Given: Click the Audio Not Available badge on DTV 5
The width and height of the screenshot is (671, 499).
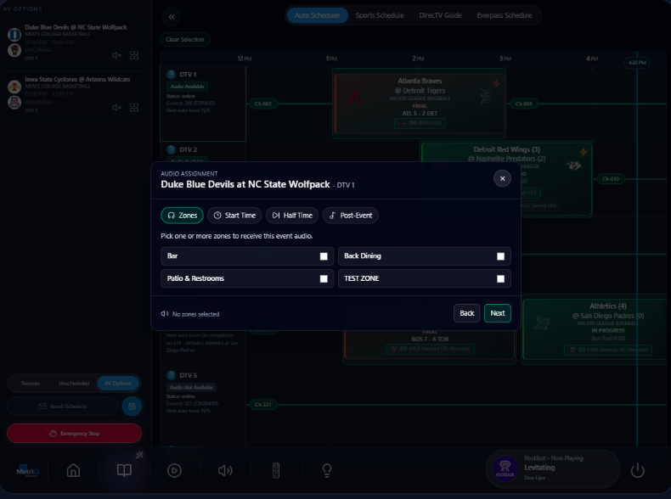Looking at the screenshot, I should (191, 387).
